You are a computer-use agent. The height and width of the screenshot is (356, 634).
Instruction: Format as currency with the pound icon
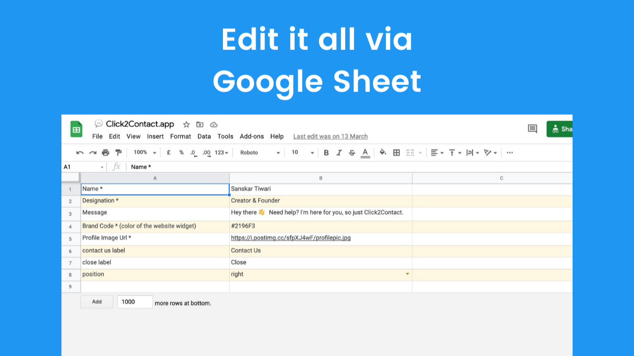(169, 153)
